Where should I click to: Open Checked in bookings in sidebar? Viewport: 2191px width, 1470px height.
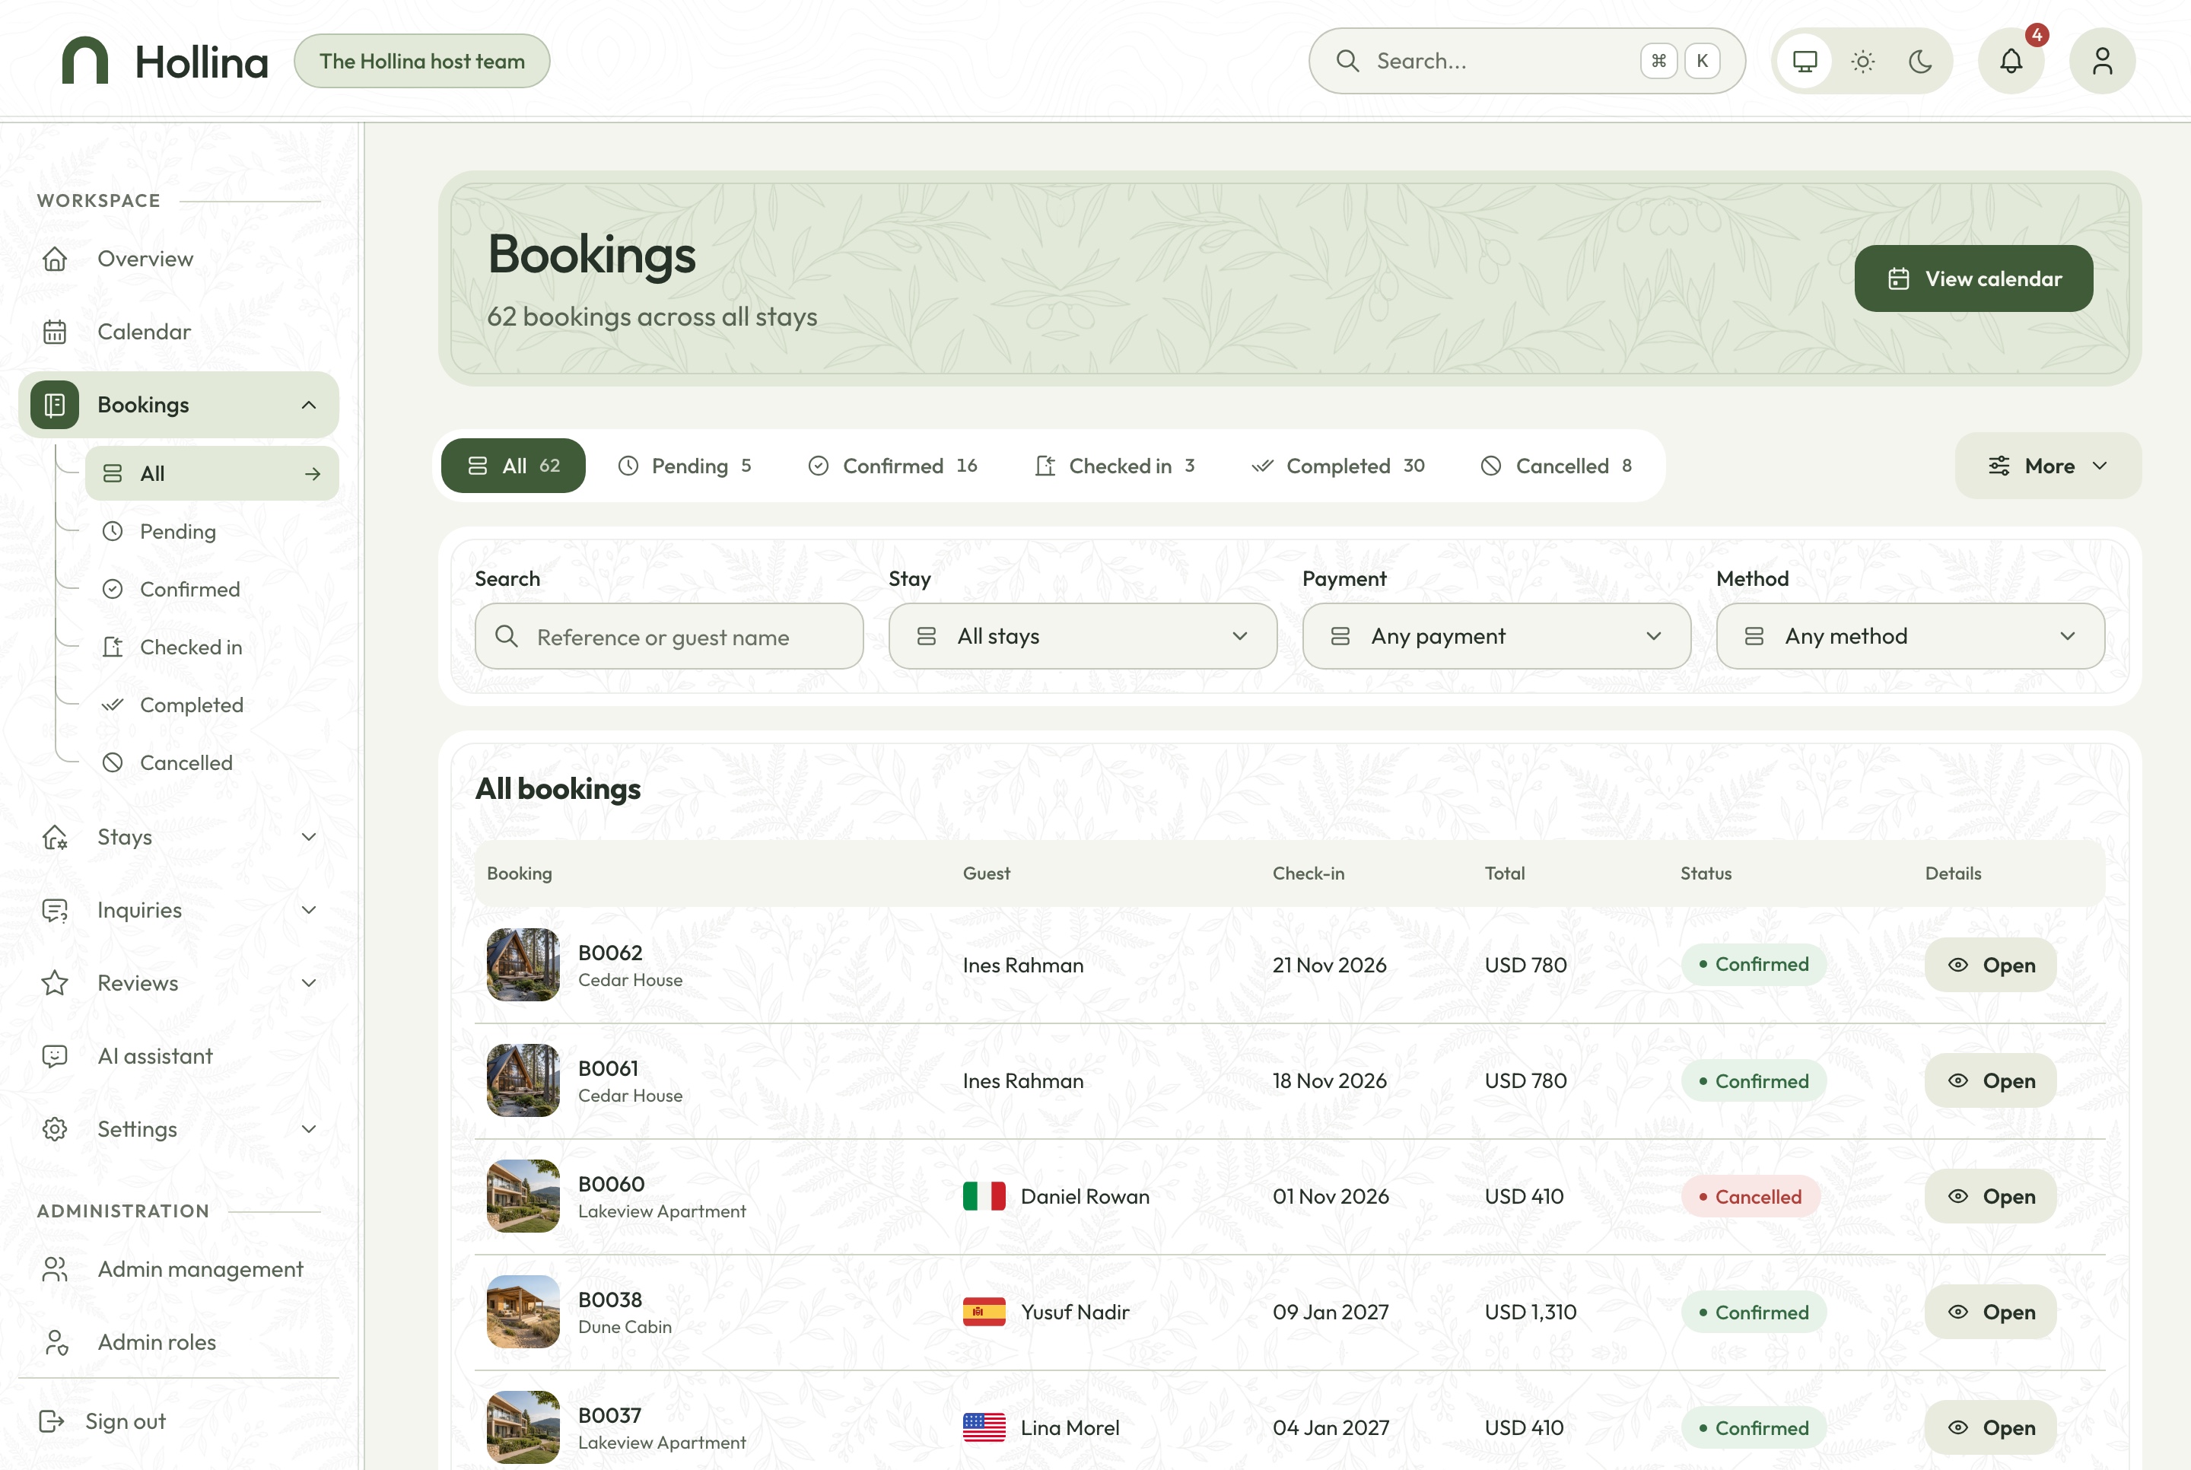[211, 647]
